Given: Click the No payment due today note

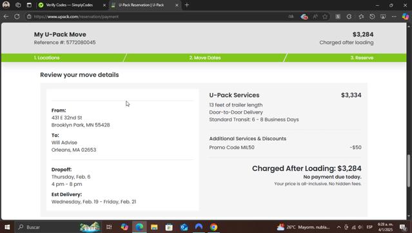Looking at the screenshot, I should tap(333, 177).
